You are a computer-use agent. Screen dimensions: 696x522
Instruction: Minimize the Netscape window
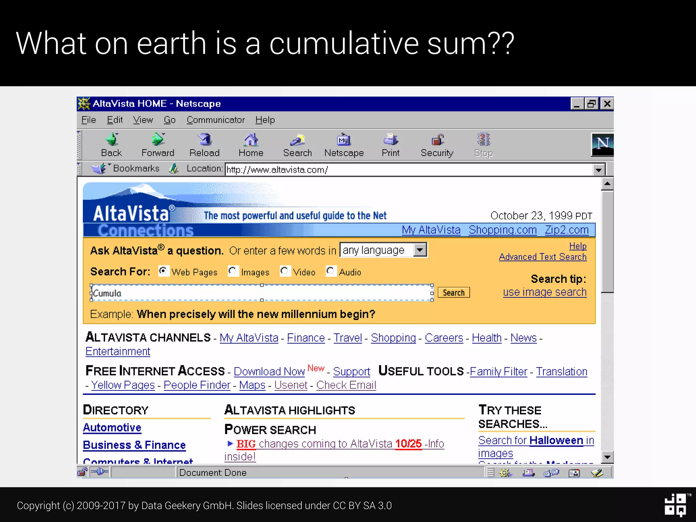(x=577, y=104)
